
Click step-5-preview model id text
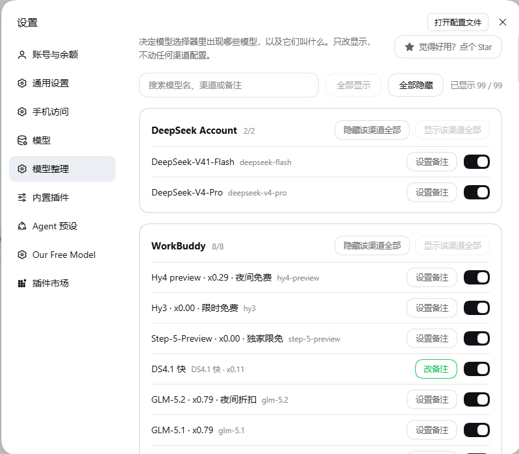(x=314, y=339)
